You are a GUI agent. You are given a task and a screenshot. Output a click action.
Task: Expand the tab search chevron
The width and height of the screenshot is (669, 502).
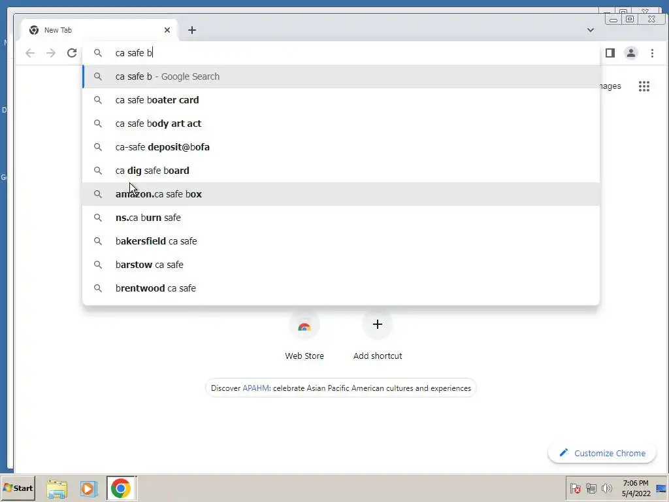tap(591, 30)
